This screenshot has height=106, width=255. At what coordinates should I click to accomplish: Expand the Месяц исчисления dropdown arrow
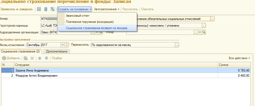(63, 45)
